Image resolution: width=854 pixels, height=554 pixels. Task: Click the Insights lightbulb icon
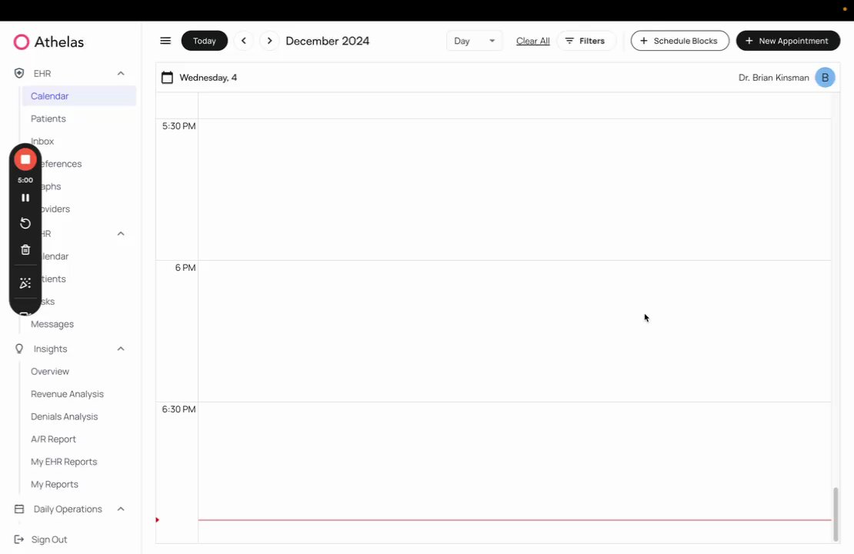pos(19,349)
